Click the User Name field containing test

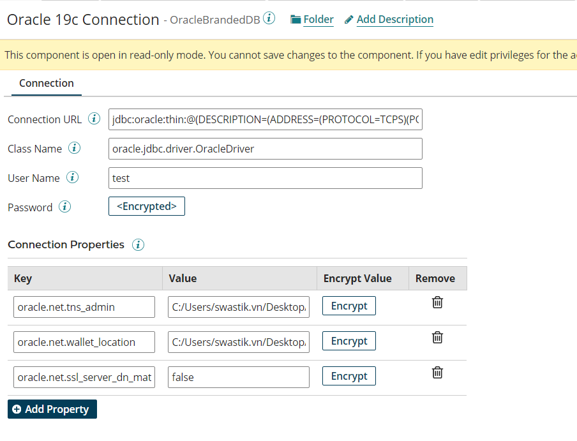pos(266,178)
